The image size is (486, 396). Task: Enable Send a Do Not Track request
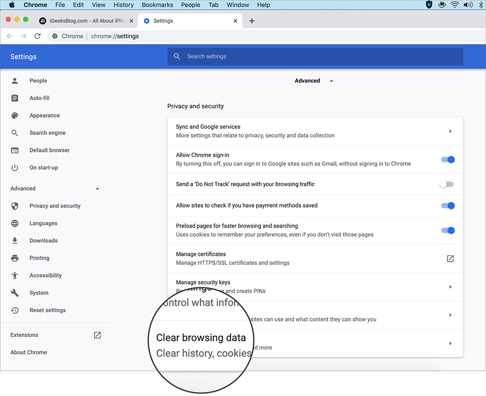point(446,184)
